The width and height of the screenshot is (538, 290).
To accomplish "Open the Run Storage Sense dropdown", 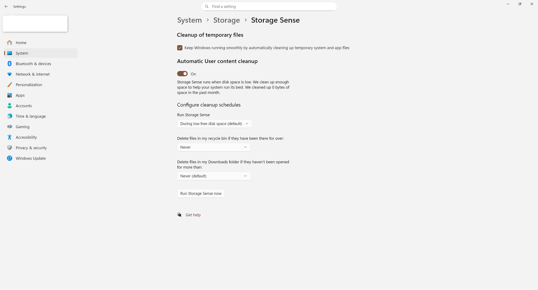I will (214, 123).
